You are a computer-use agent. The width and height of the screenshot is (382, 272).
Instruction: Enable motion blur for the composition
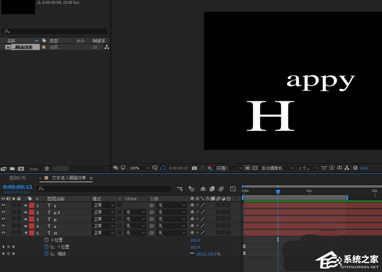(x=221, y=188)
